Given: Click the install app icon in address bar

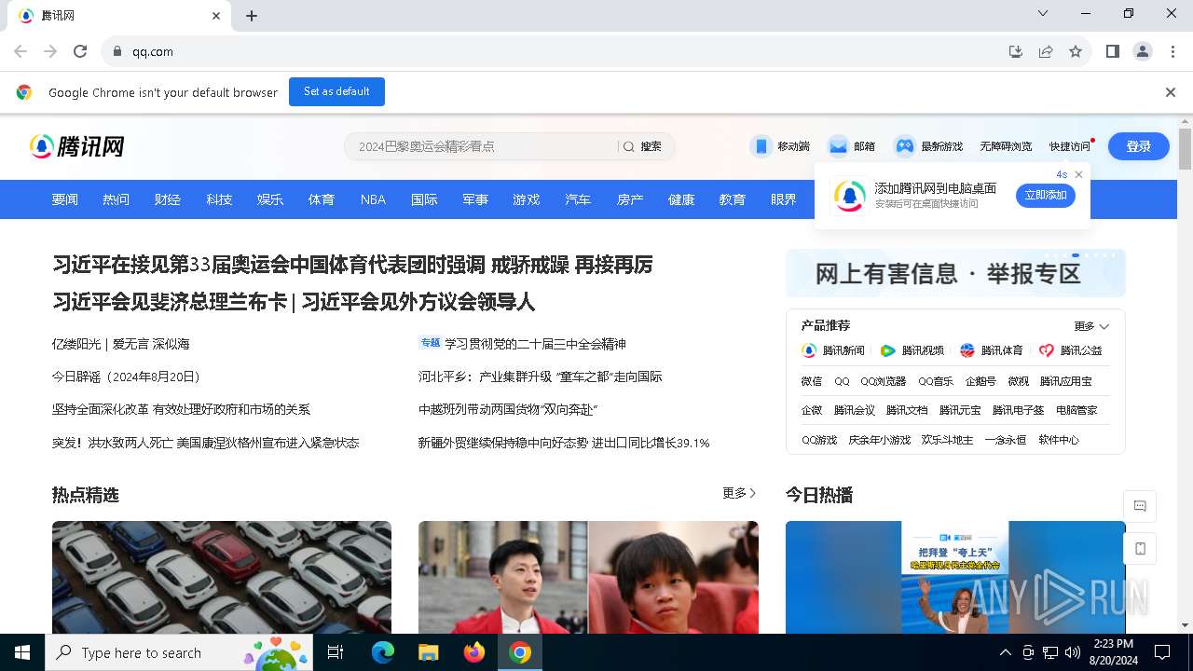Looking at the screenshot, I should point(1016,51).
